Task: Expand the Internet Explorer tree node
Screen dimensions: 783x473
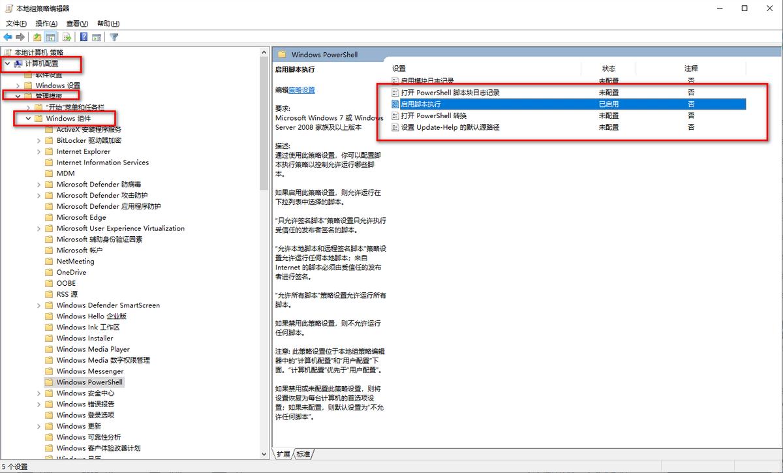Action: pos(38,151)
